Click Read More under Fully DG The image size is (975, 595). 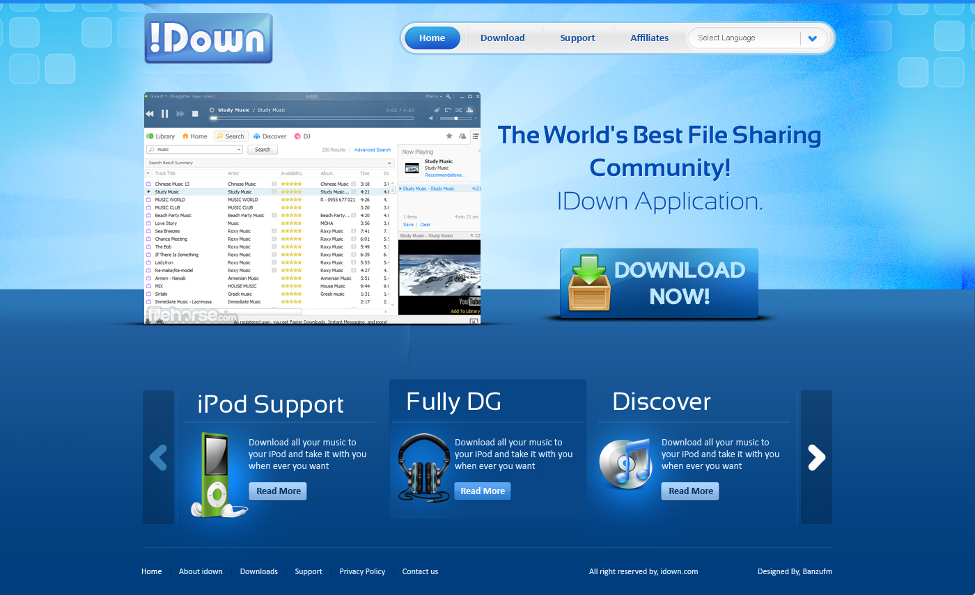click(483, 491)
